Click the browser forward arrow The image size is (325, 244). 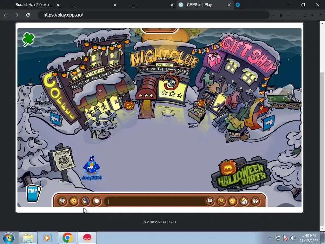17,15
